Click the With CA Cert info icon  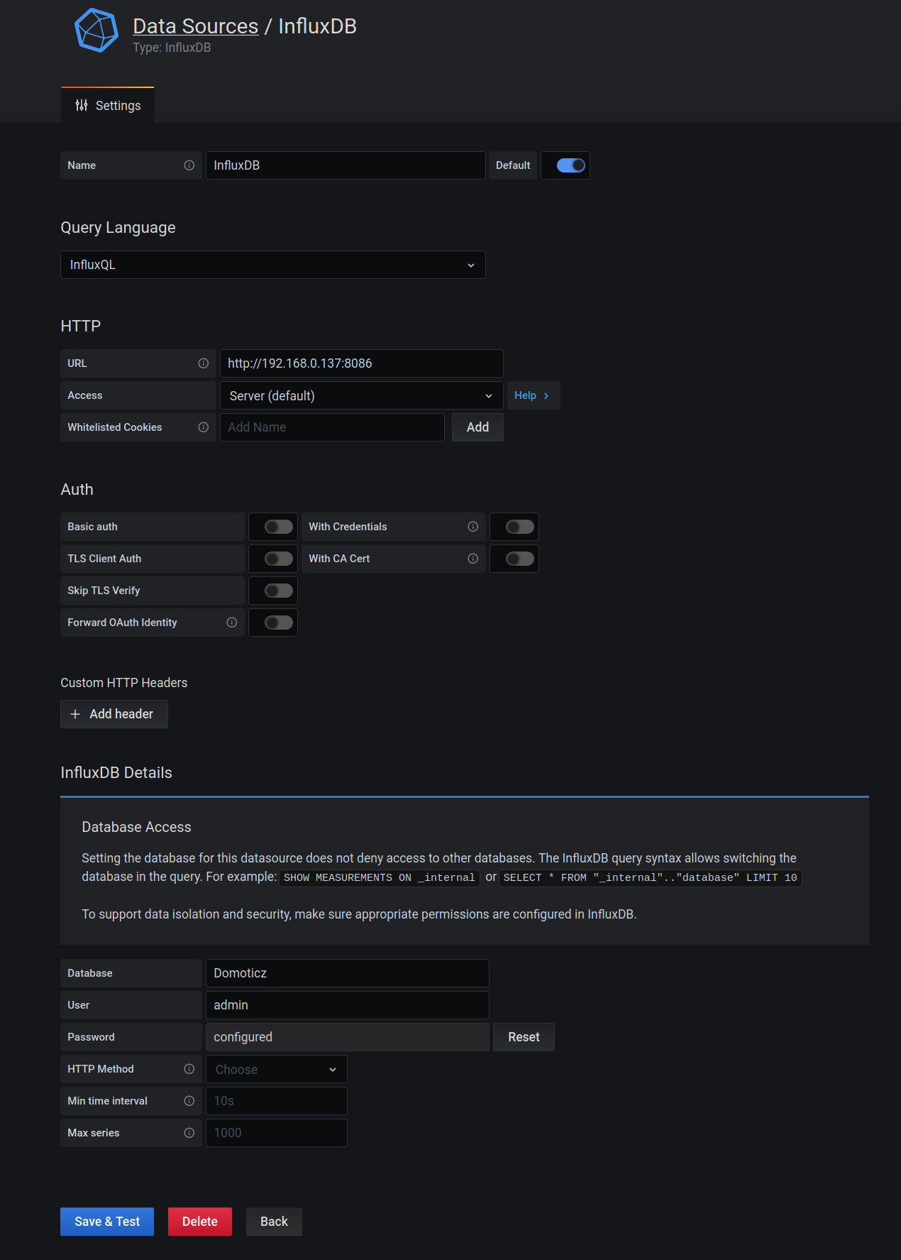click(x=473, y=559)
